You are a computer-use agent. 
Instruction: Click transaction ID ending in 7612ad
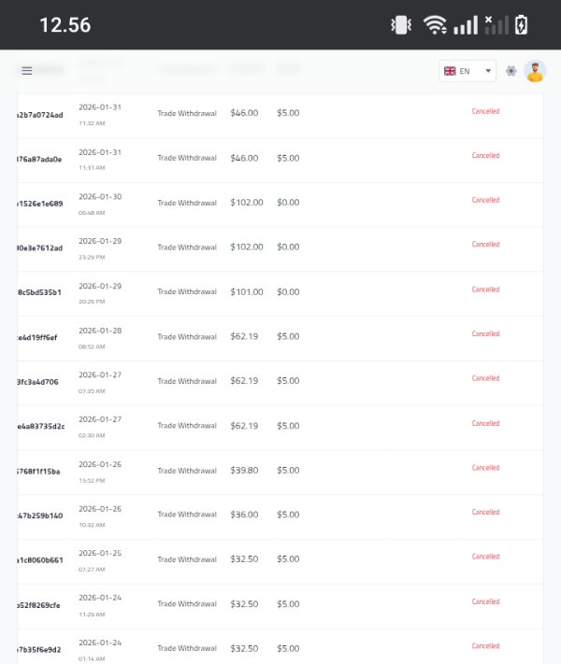40,248
